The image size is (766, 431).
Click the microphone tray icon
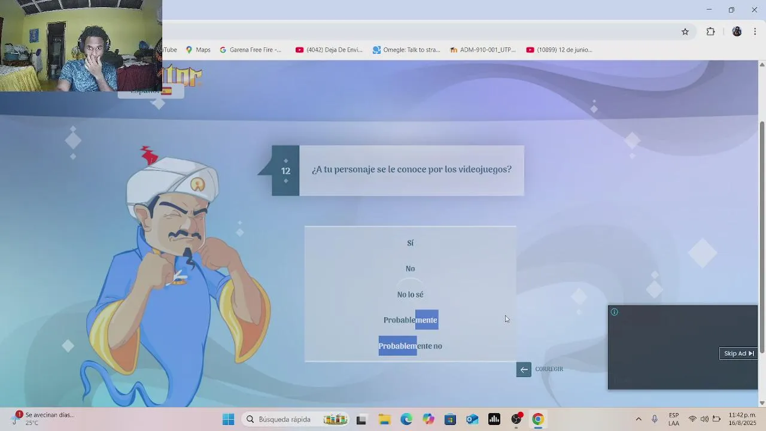655,420
